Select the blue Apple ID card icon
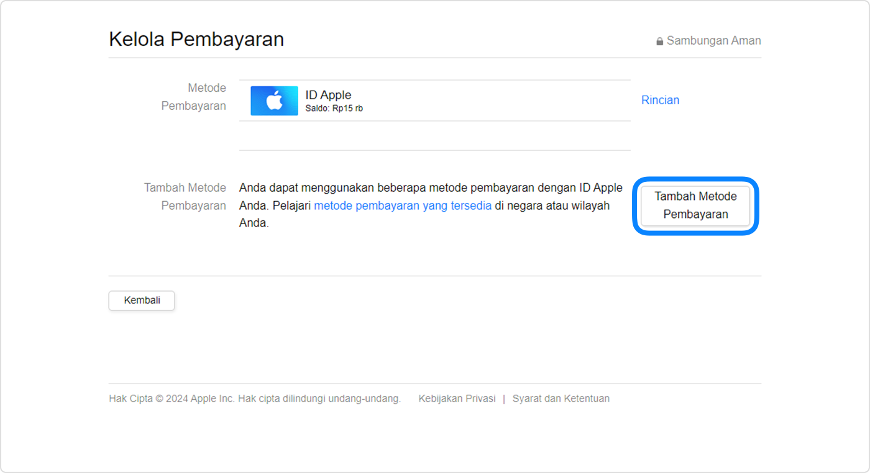The height and width of the screenshot is (473, 870). [274, 101]
